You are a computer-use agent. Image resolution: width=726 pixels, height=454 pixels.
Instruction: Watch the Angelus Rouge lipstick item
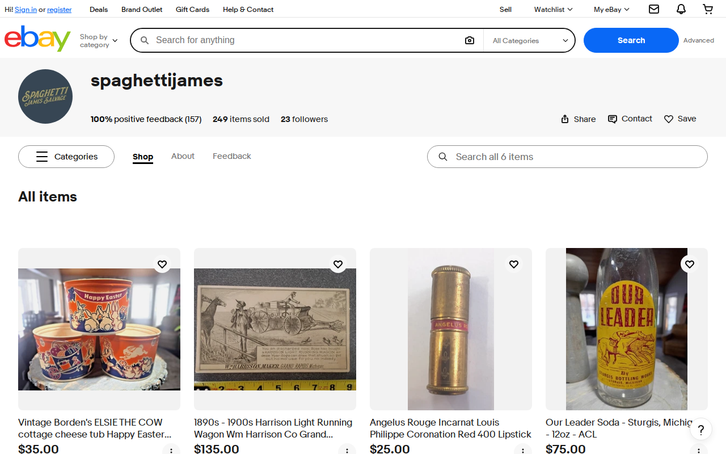point(514,264)
